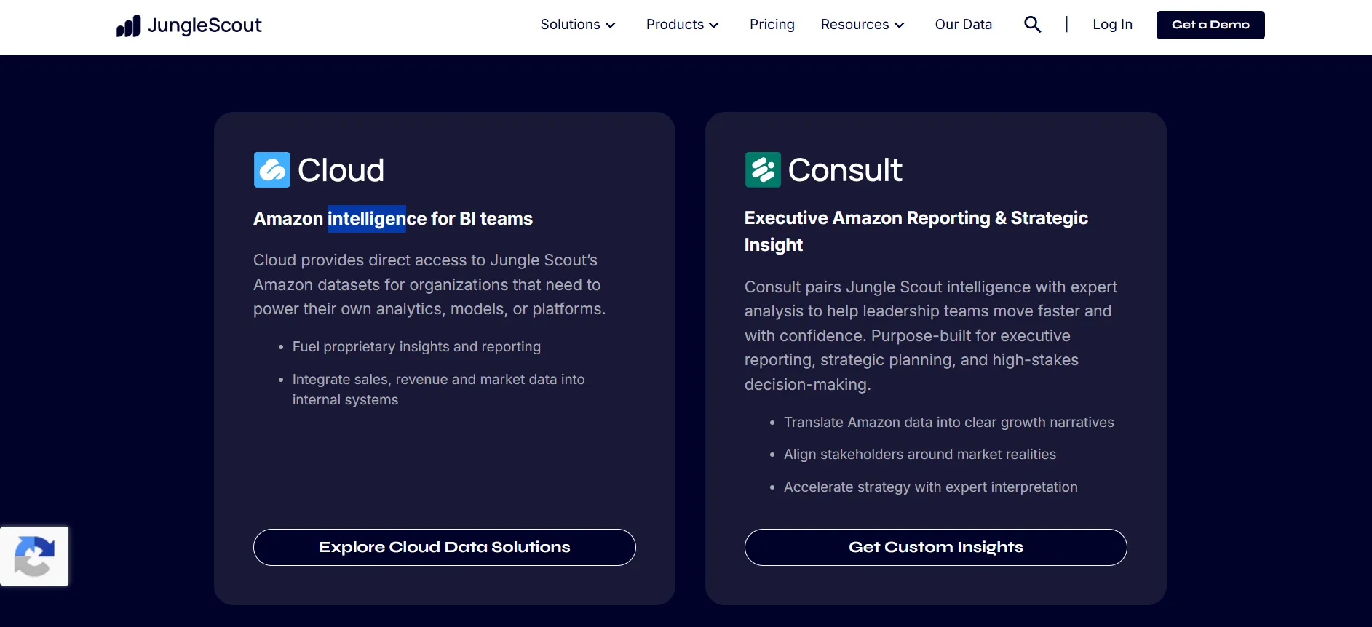Image resolution: width=1372 pixels, height=627 pixels.
Task: Click the Get a Demo button
Action: point(1210,25)
